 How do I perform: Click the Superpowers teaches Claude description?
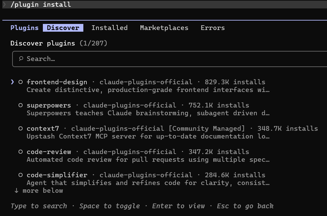pos(148,113)
